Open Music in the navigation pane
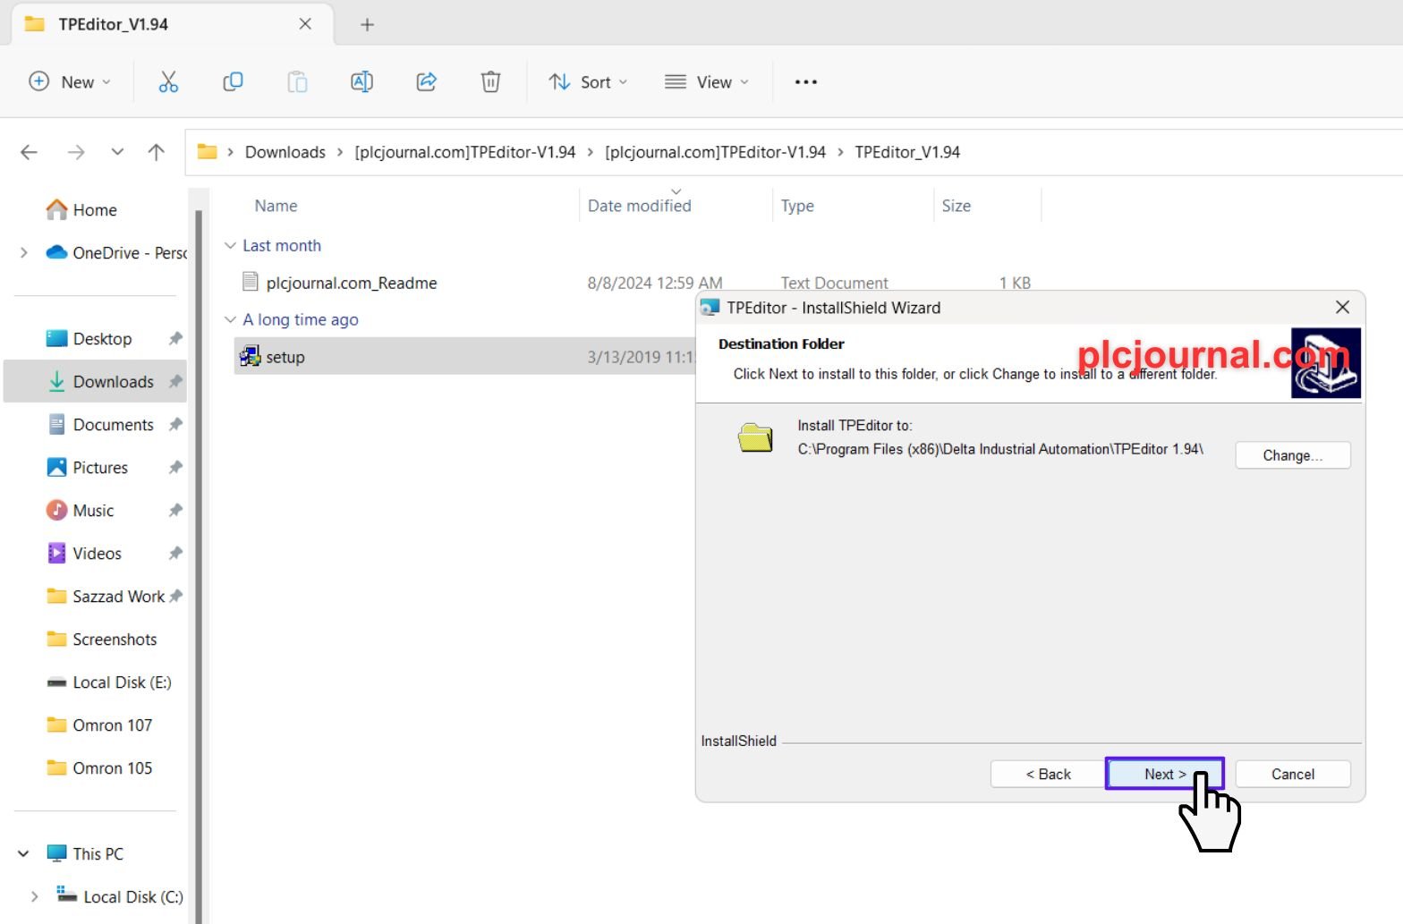Image resolution: width=1403 pixels, height=924 pixels. (x=93, y=510)
